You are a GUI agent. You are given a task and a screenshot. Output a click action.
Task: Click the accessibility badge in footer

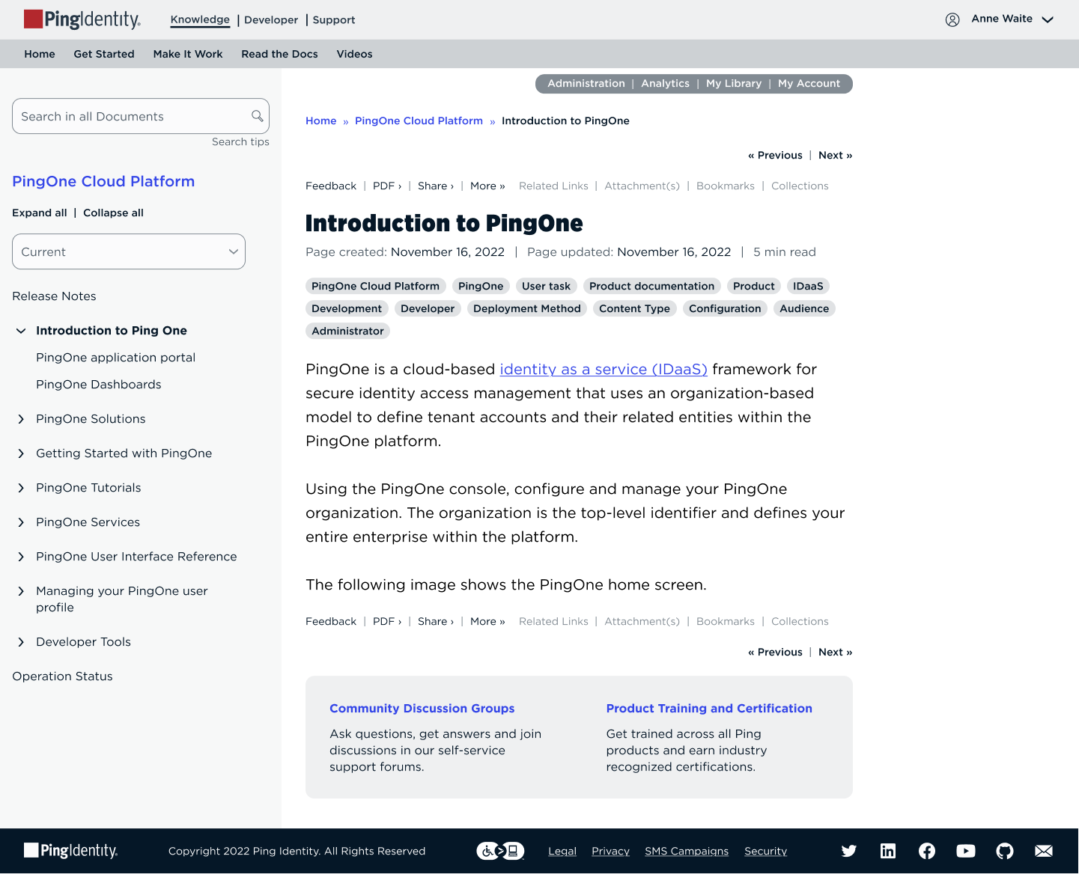click(x=500, y=851)
